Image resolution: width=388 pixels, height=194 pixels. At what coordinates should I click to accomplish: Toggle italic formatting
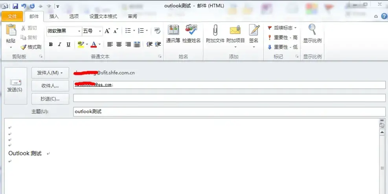pos(59,44)
